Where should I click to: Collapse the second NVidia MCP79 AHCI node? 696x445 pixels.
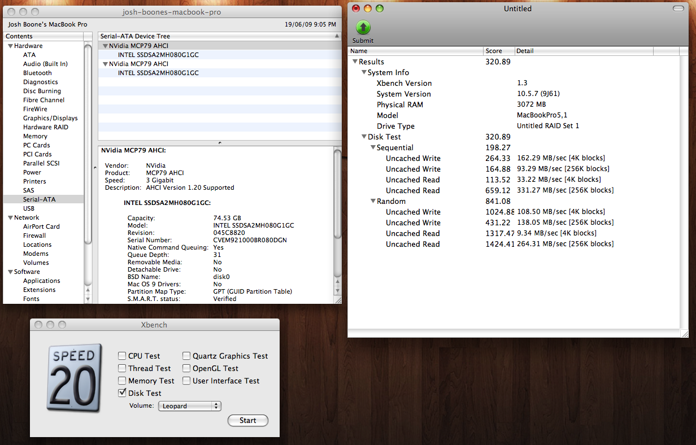tap(105, 64)
